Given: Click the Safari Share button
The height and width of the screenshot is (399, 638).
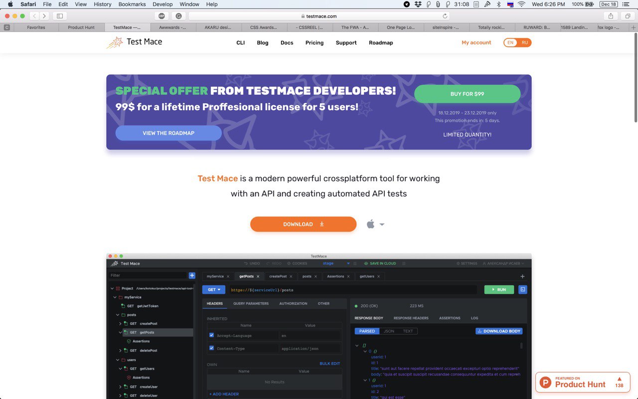Looking at the screenshot, I should coord(611,16).
